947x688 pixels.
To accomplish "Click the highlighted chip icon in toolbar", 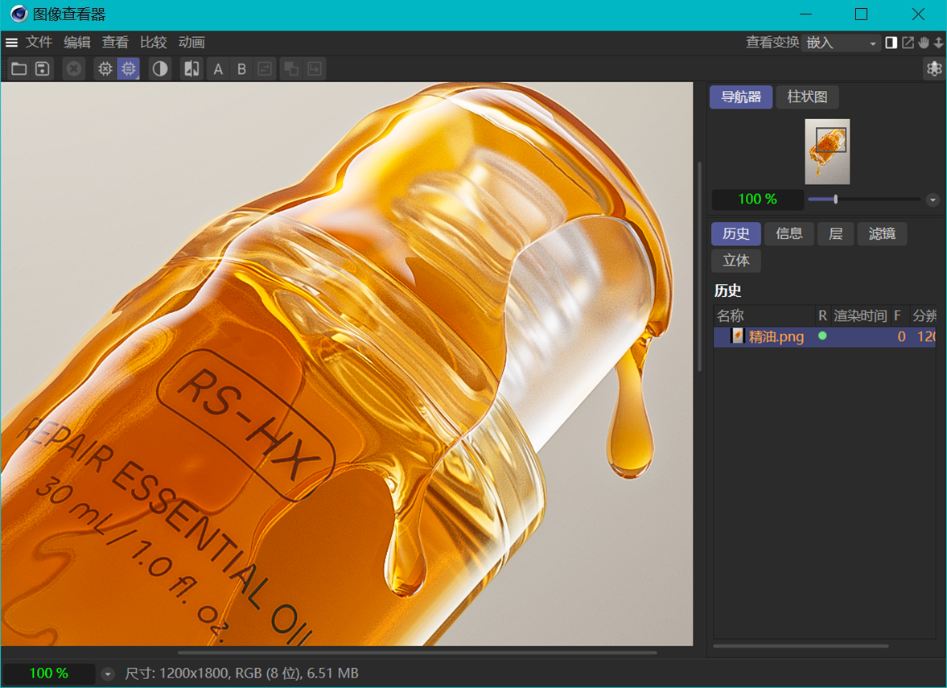I will pyautogui.click(x=129, y=69).
